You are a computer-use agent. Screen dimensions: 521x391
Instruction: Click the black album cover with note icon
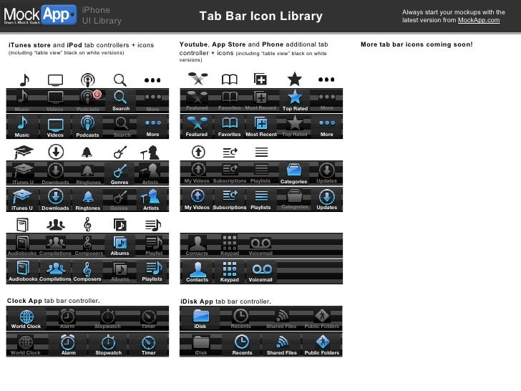120,225
